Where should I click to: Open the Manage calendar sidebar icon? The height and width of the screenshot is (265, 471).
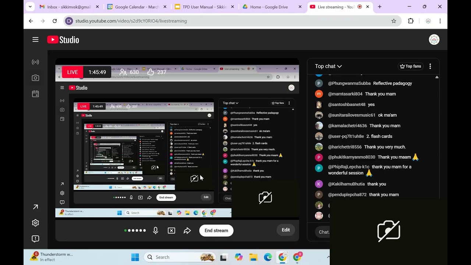pyautogui.click(x=35, y=94)
